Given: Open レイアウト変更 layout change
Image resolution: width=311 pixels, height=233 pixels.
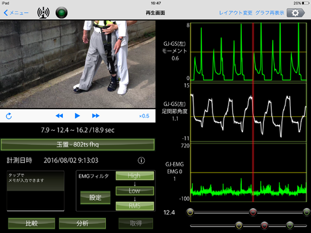Looking at the screenshot, I should click(235, 13).
